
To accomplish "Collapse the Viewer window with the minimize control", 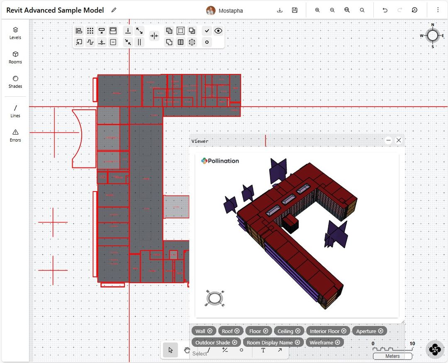I will coord(388,140).
